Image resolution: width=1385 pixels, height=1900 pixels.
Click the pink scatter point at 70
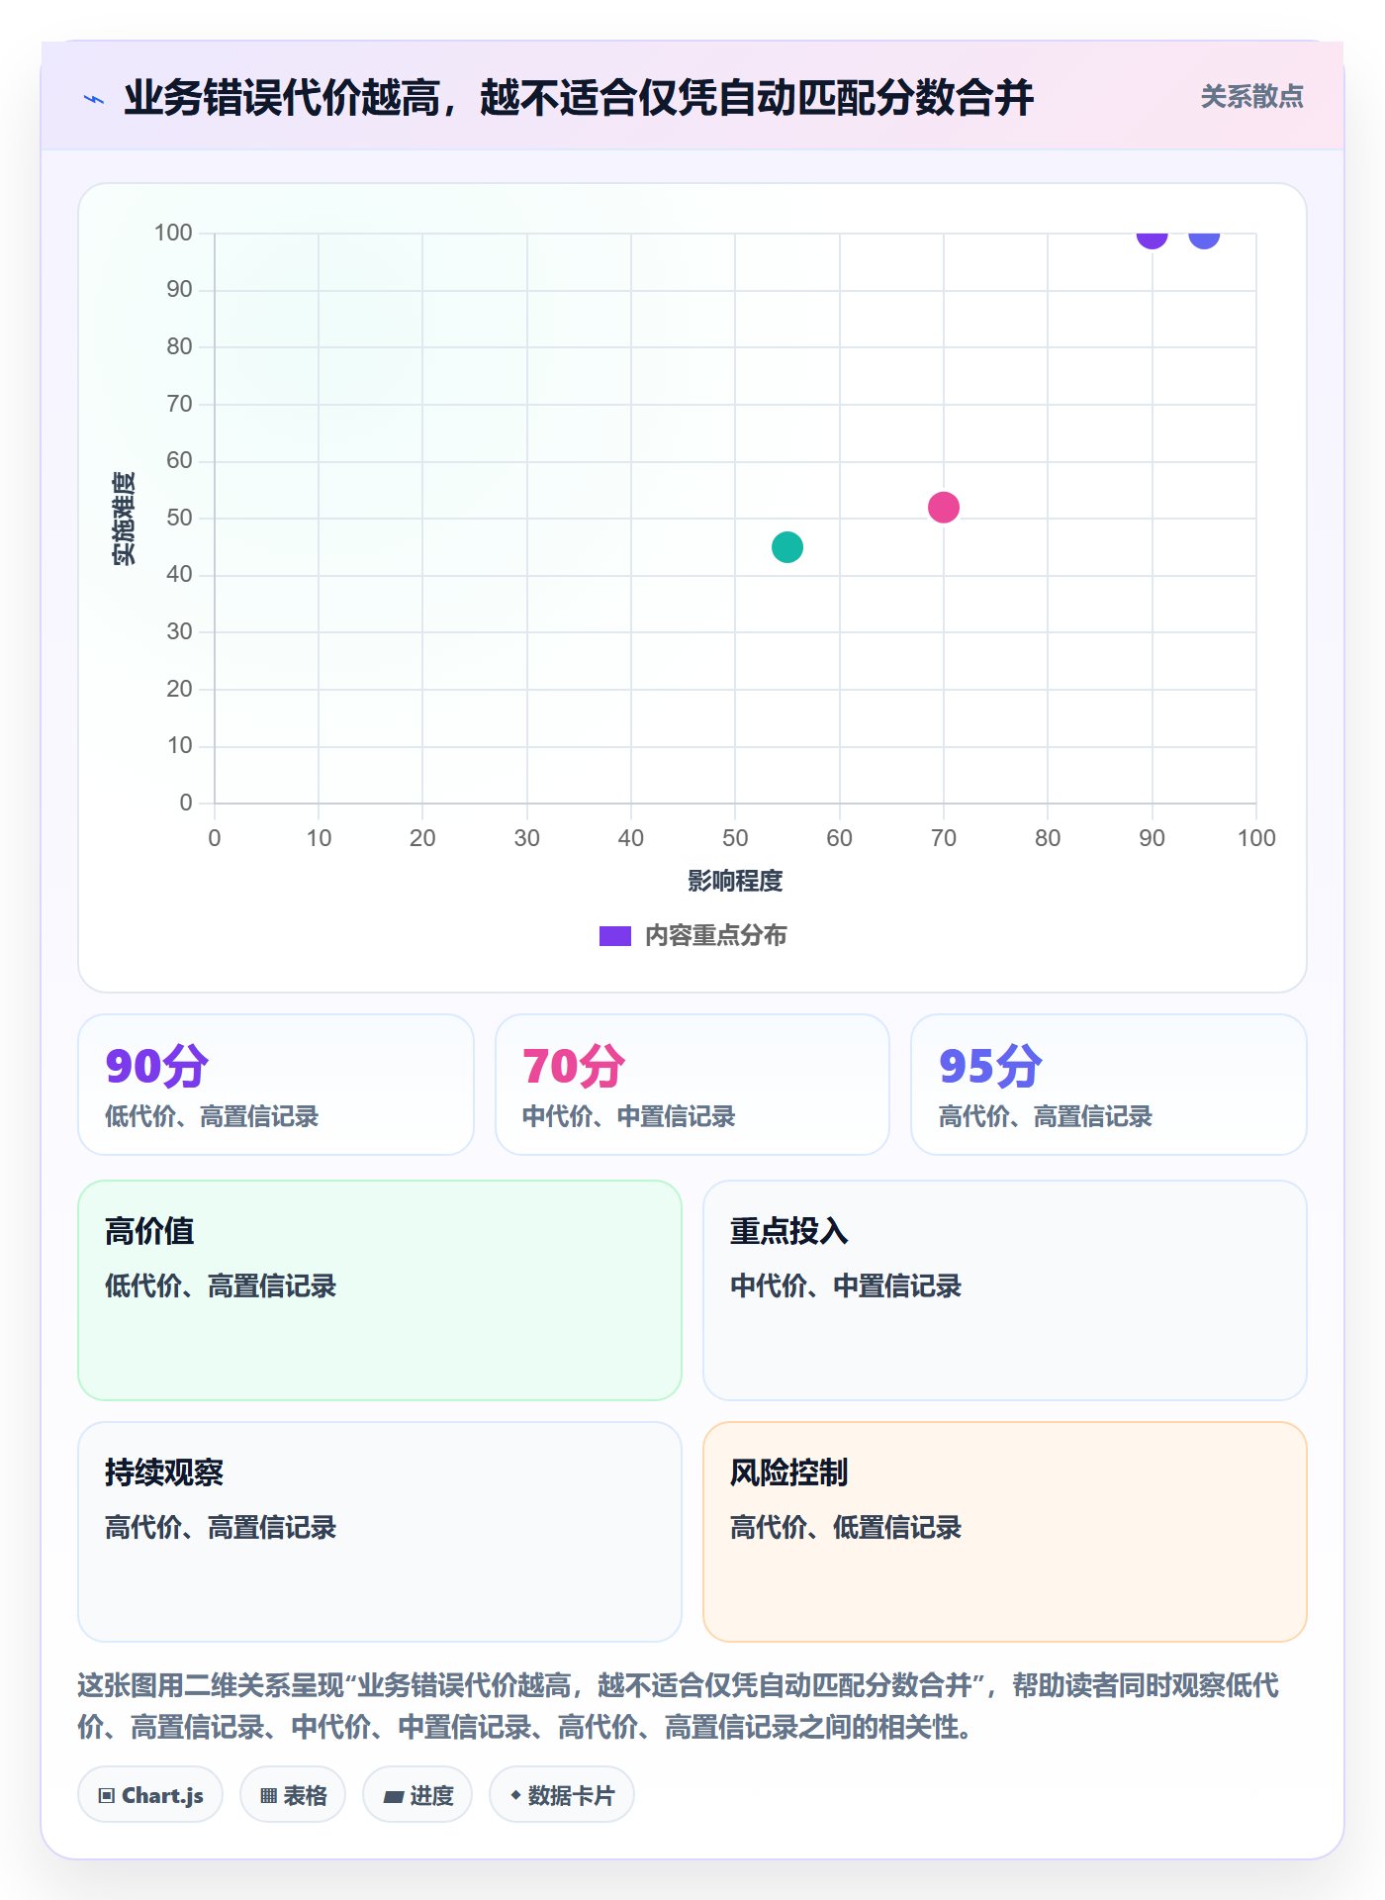coord(944,508)
